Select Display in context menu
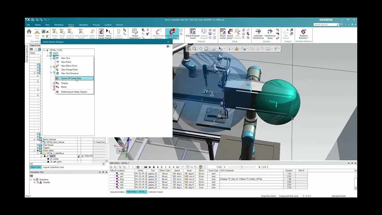 74,83
